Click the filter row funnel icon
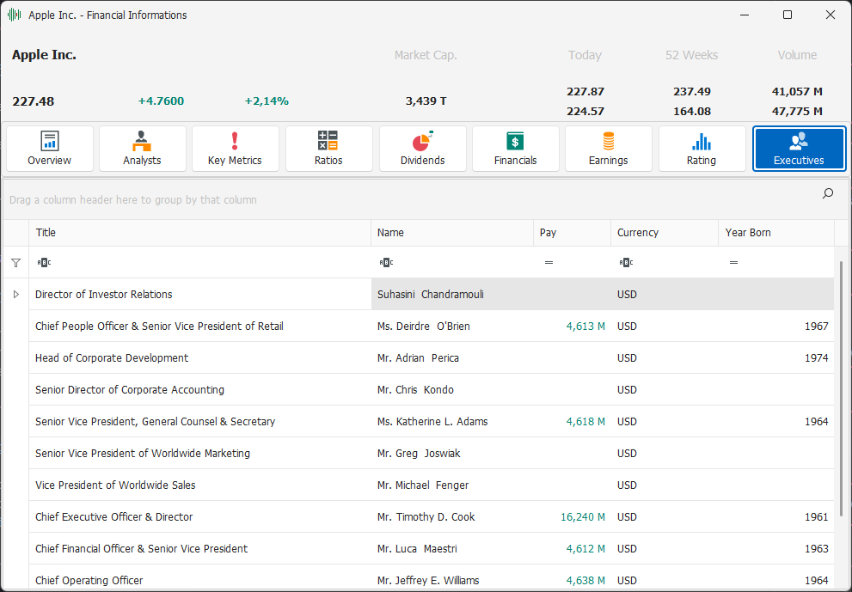852x592 pixels. 15,263
